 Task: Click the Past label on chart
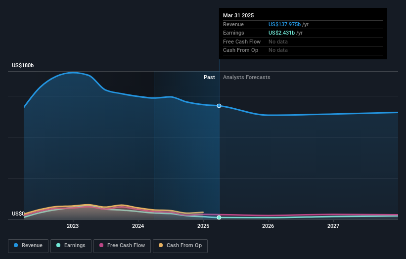209,78
